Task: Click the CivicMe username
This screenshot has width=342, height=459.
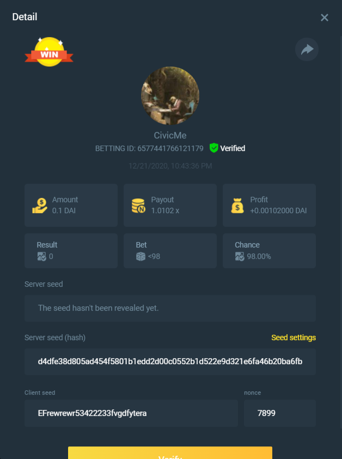Action: point(170,135)
